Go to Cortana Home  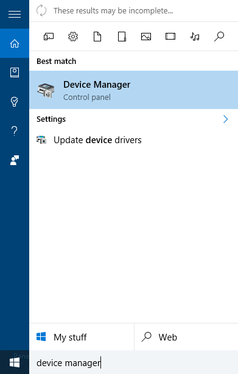(x=15, y=43)
